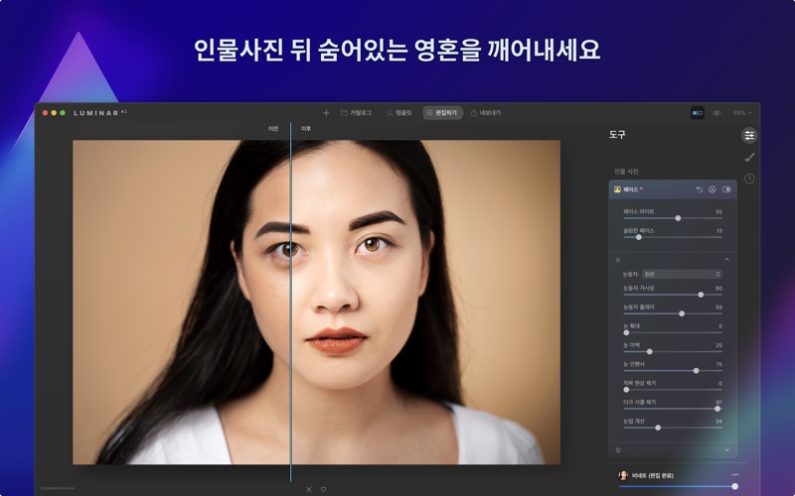
Task: Click the plus icon to add photos
Action: (x=326, y=113)
